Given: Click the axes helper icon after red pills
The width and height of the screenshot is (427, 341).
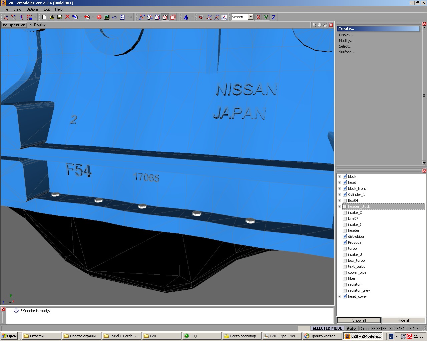Looking at the screenshot, I should coord(209,17).
